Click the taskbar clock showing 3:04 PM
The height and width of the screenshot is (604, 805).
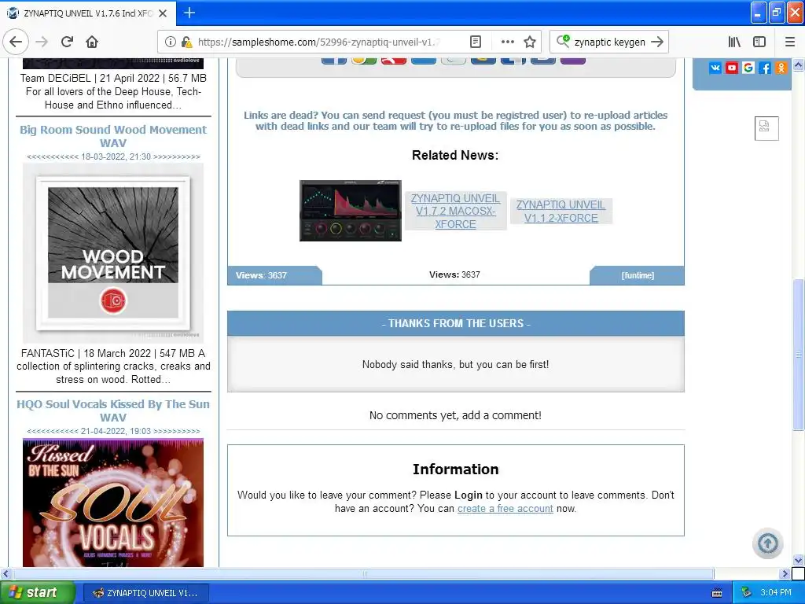[776, 593]
